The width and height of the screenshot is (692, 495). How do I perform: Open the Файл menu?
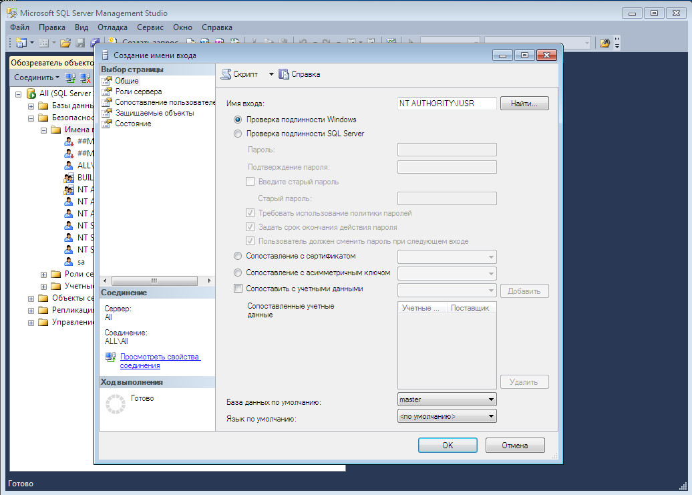click(x=20, y=27)
